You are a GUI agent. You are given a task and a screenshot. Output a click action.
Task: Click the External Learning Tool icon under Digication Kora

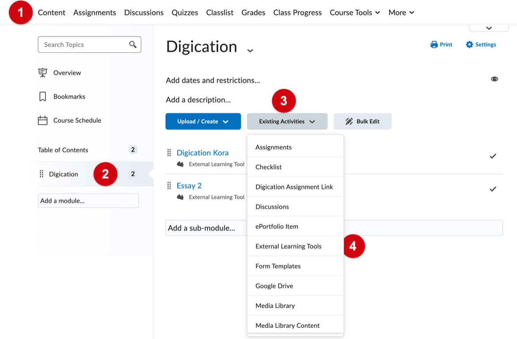[x=180, y=164]
